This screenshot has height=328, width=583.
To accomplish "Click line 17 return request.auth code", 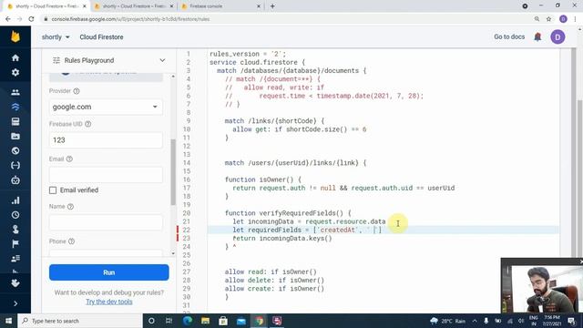I will pos(343,189).
